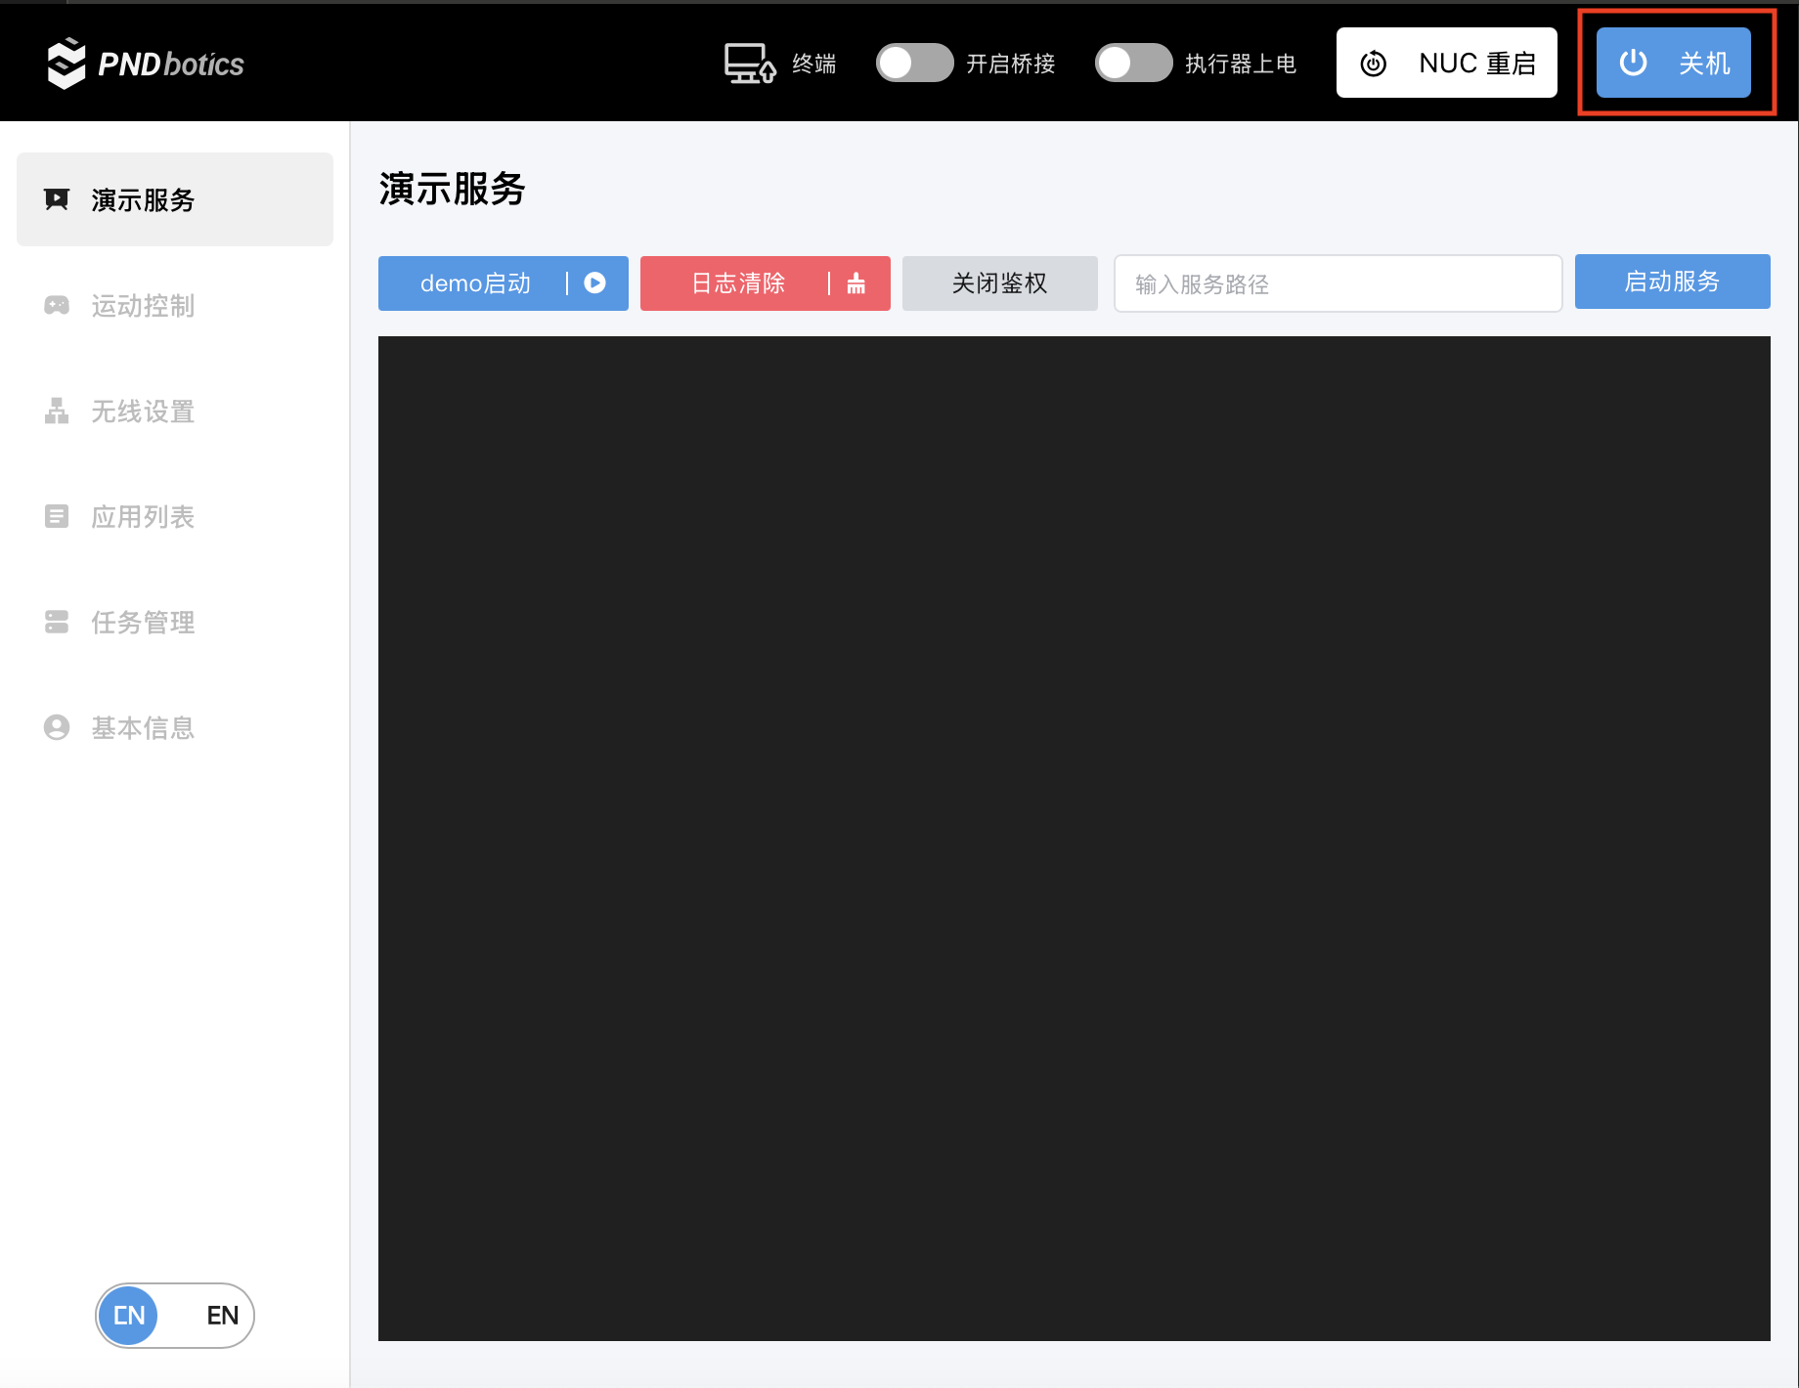The image size is (1799, 1388).
Task: Click the 输入服务路径 input field
Action: tap(1337, 283)
